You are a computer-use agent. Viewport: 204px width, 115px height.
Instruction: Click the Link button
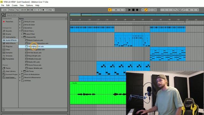click(5, 10)
